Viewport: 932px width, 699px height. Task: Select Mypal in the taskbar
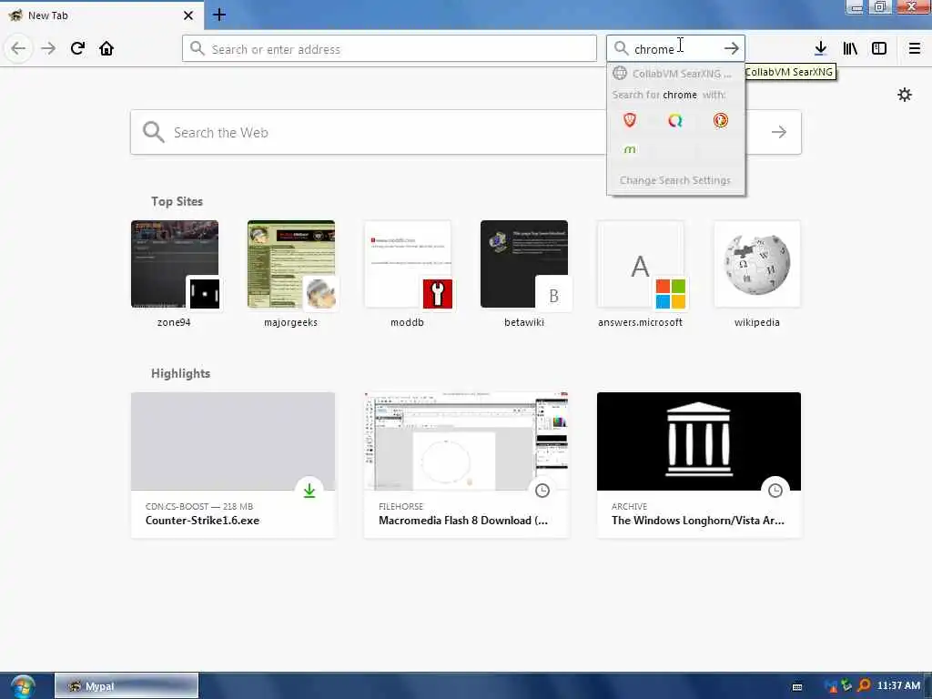[x=126, y=686]
